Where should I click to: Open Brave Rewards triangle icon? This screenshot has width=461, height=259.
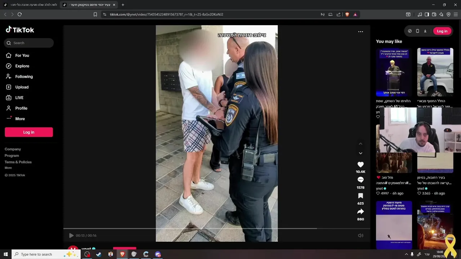point(355,14)
